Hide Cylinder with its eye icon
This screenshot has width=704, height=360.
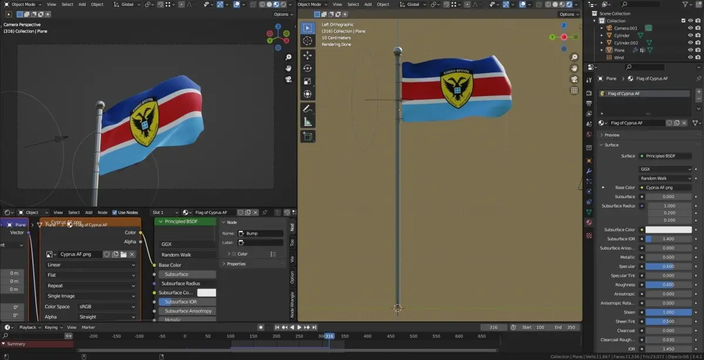(690, 35)
